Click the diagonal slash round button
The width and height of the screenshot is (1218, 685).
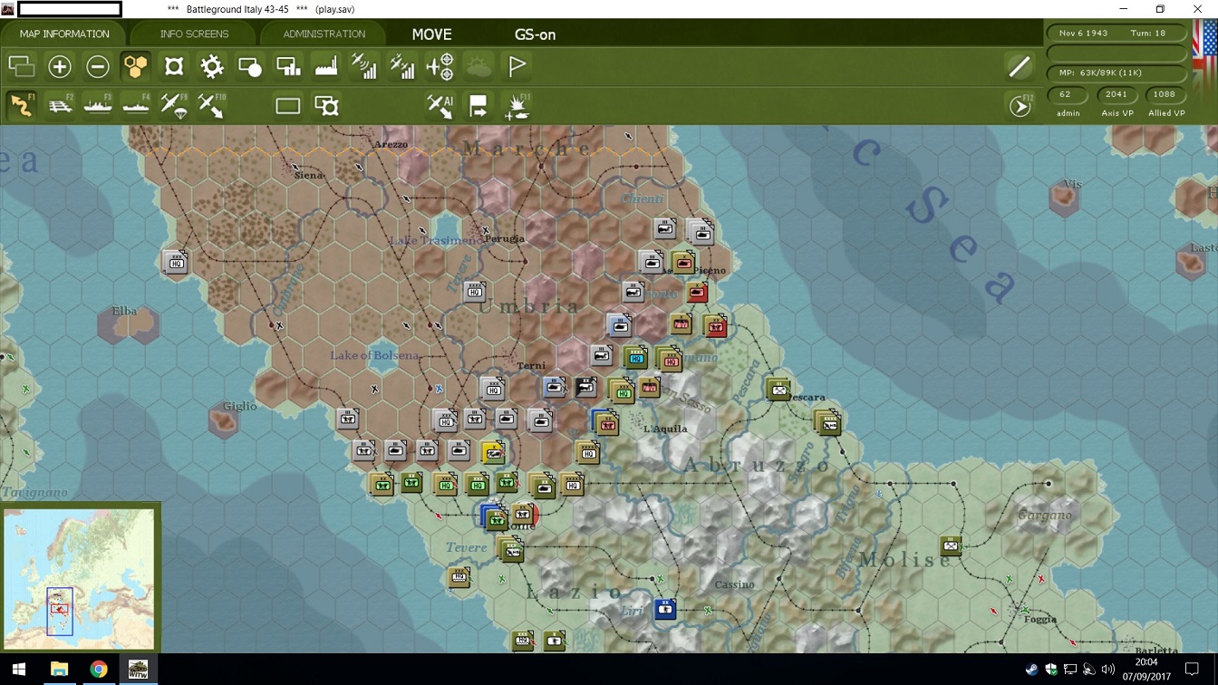[x=1020, y=66]
